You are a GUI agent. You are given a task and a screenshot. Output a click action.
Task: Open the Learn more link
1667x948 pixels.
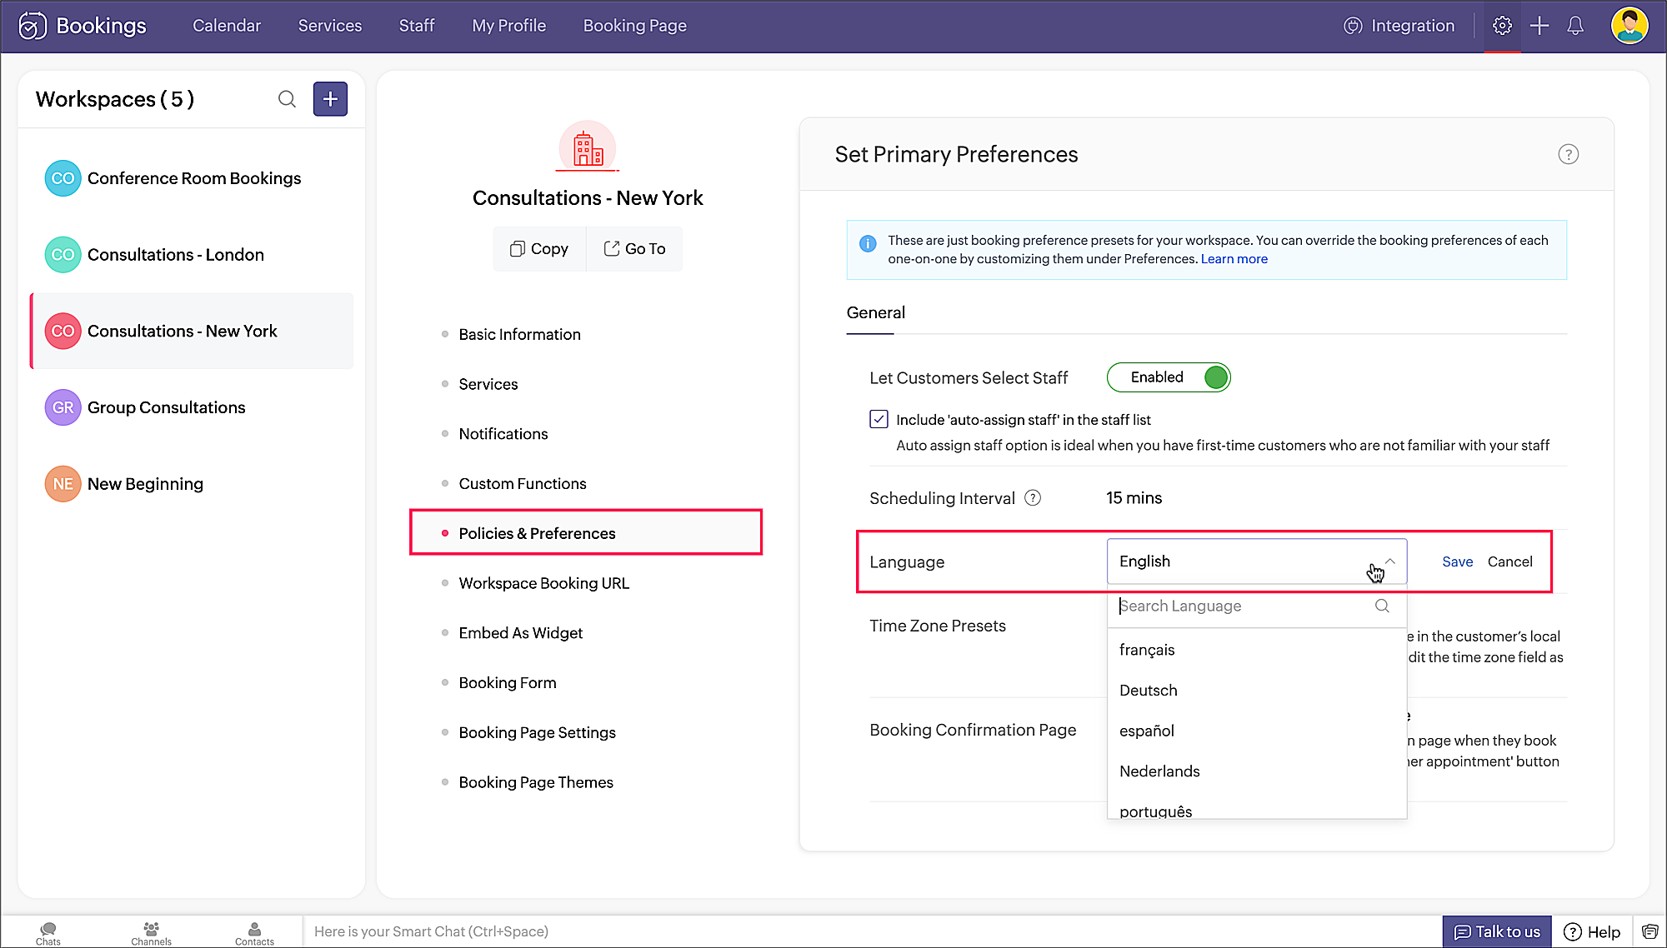tap(1234, 259)
